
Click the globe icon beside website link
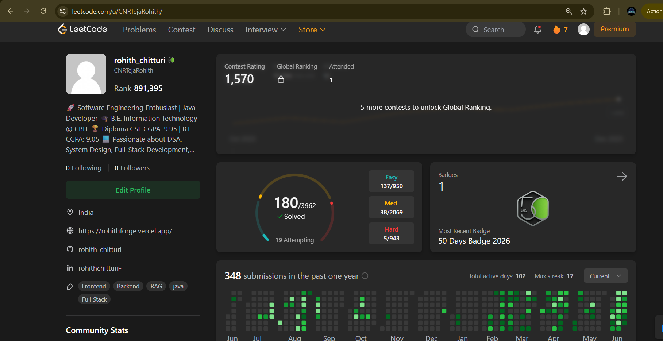click(70, 231)
